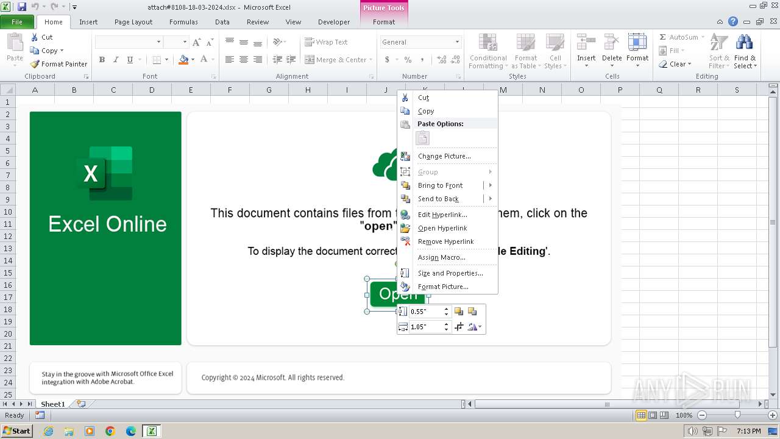The width and height of the screenshot is (780, 439).
Task: Open the Borders dropdown arrow
Action: (x=166, y=60)
